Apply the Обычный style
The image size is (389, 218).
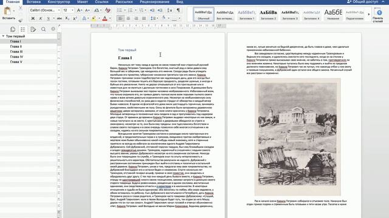point(204,15)
